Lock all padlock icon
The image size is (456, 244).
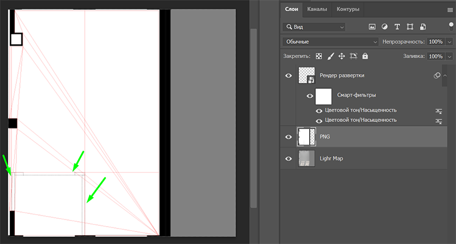pos(365,56)
